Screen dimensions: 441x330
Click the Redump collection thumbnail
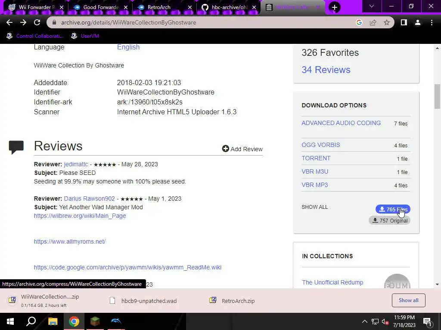[x=397, y=281]
